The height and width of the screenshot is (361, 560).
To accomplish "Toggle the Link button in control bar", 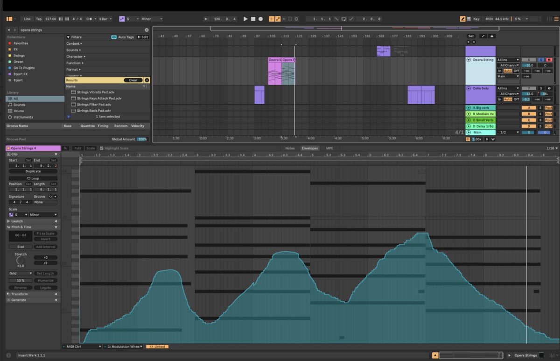I will (27, 19).
